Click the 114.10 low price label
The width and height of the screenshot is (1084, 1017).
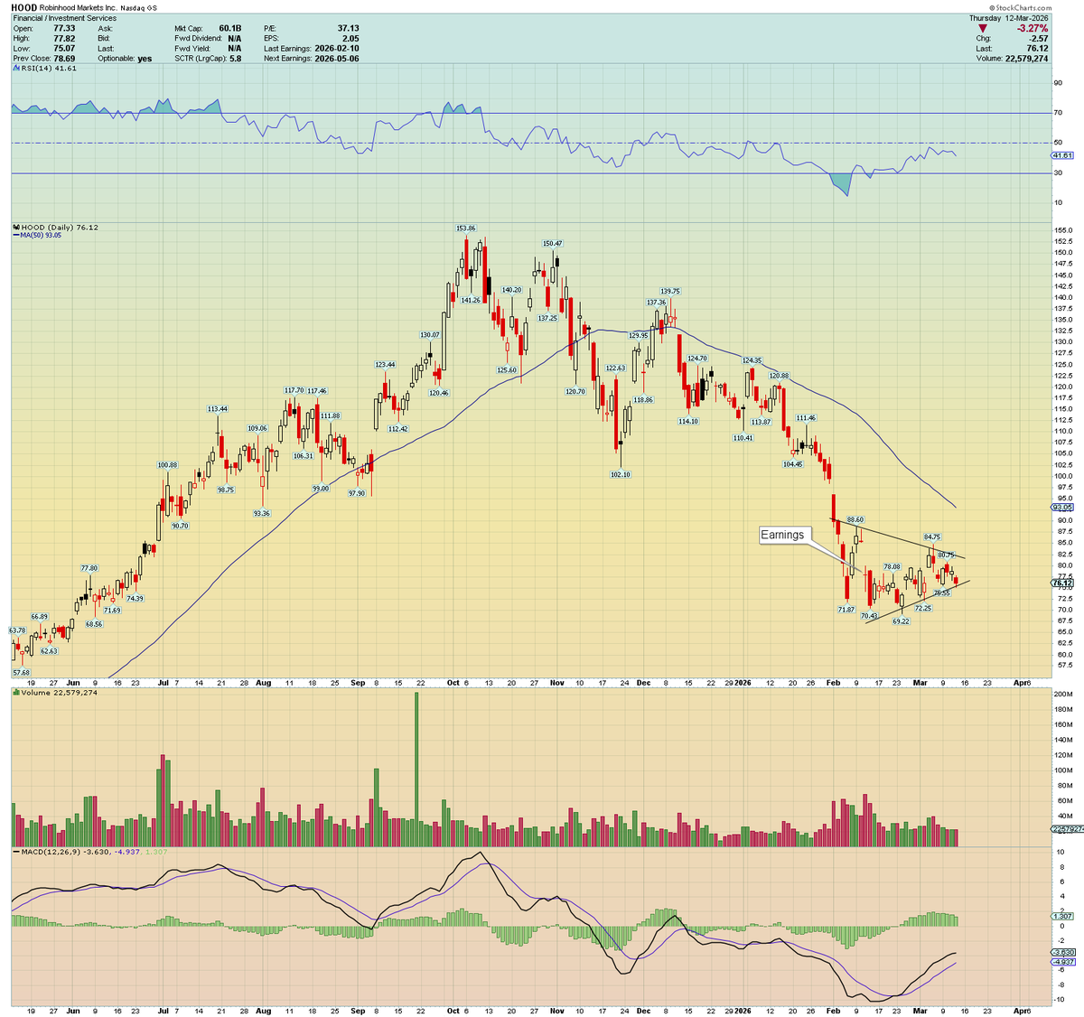(x=688, y=421)
